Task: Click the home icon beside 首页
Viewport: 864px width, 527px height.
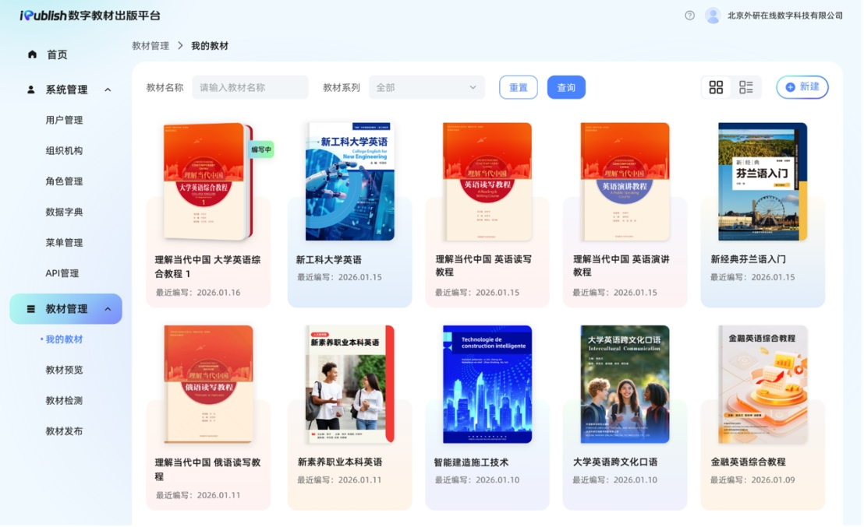Action: click(32, 54)
